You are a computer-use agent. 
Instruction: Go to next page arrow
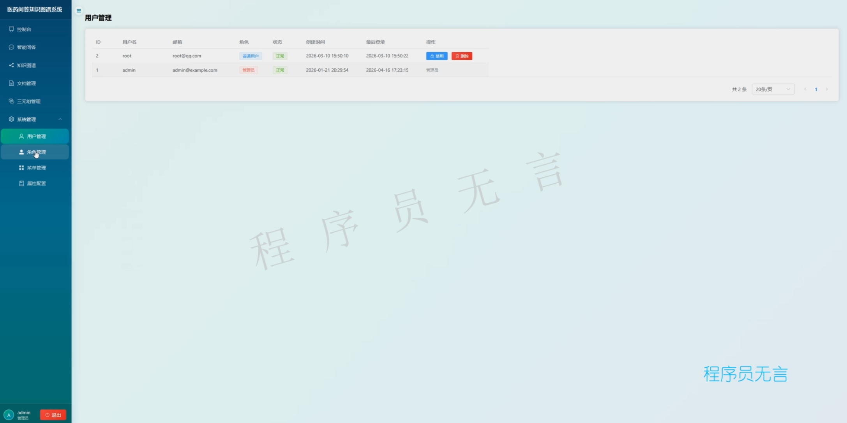(x=827, y=90)
